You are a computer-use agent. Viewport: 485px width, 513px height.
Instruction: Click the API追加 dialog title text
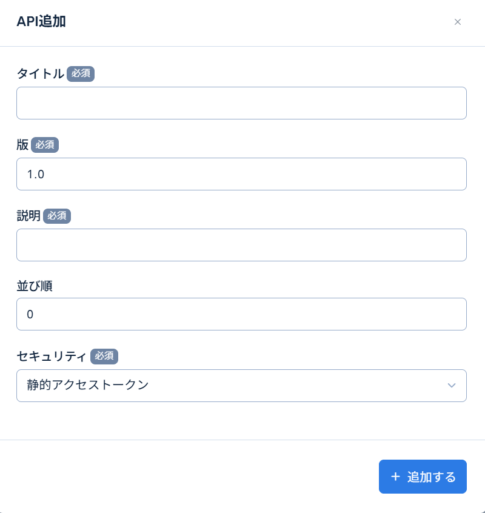point(41,22)
